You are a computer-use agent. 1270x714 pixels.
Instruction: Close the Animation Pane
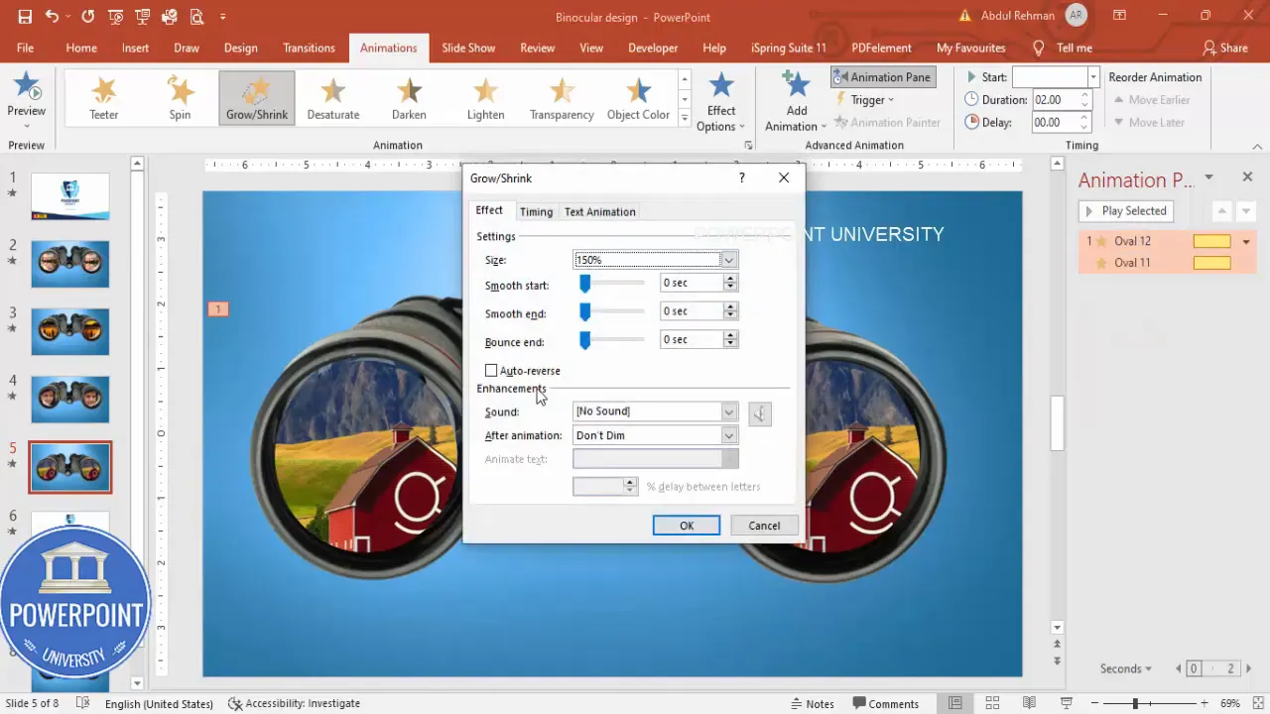coord(1247,177)
